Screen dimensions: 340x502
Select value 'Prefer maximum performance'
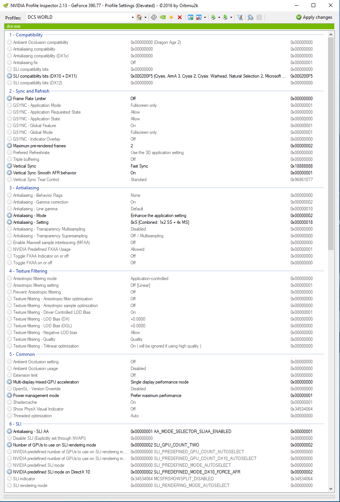tap(156, 396)
